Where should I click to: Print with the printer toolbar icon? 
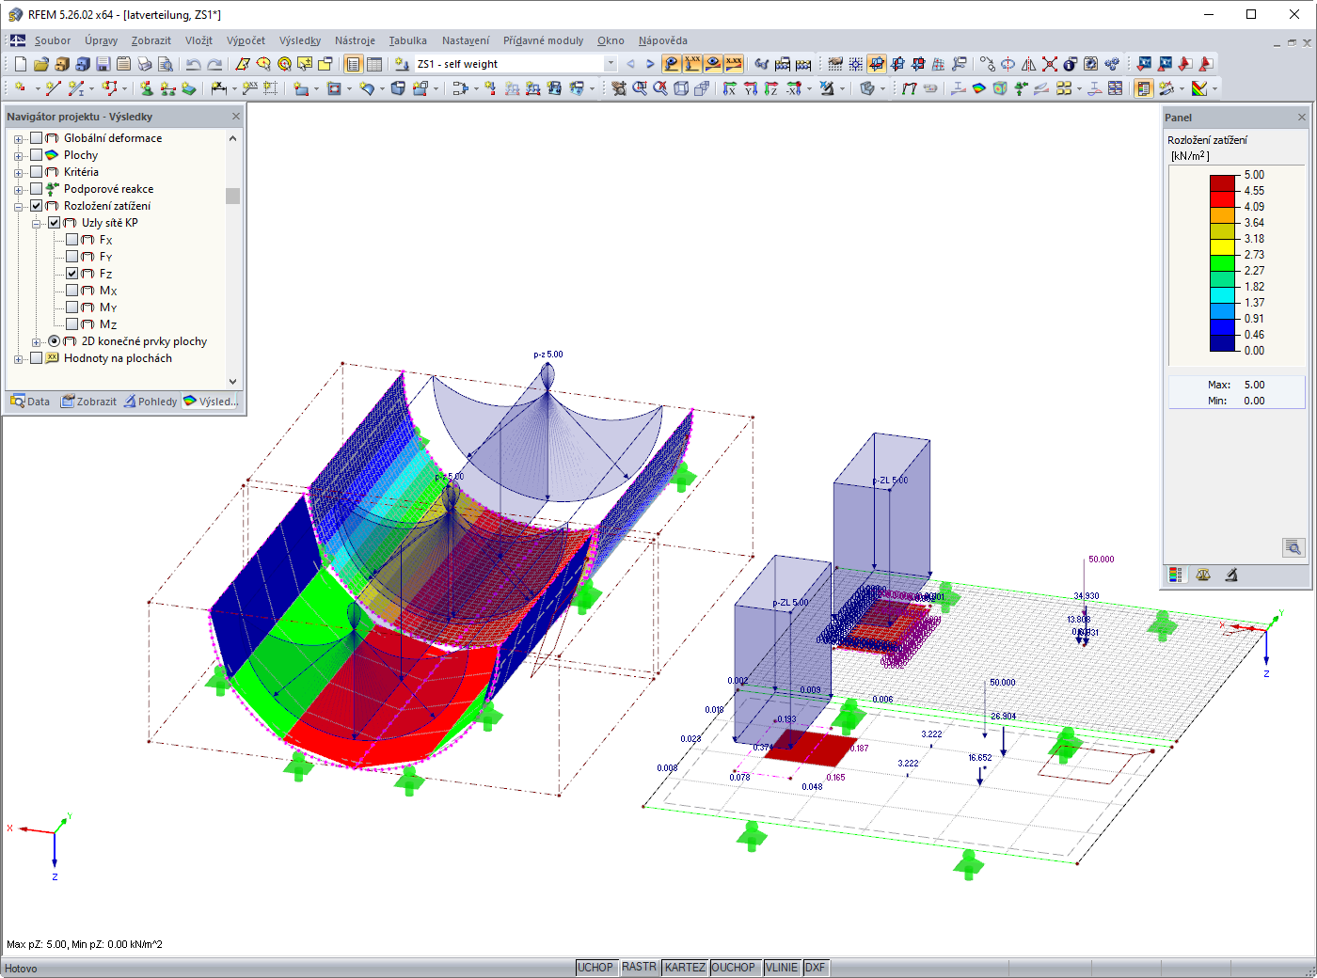[x=145, y=64]
